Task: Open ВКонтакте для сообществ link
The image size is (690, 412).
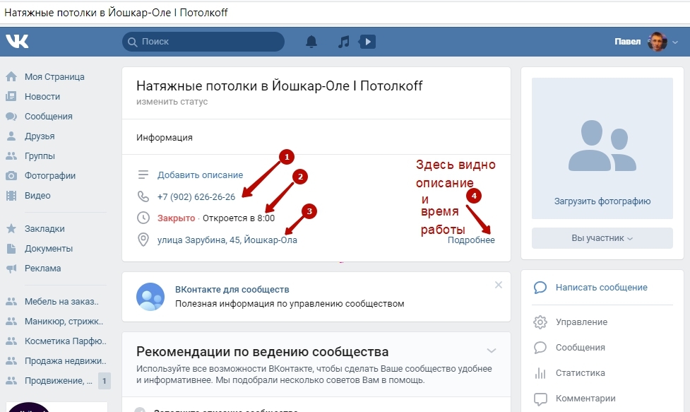Action: pyautogui.click(x=232, y=290)
